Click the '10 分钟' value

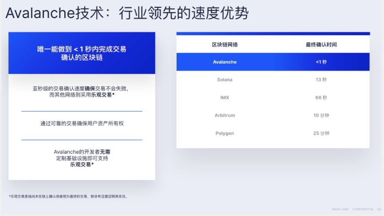(x=321, y=115)
